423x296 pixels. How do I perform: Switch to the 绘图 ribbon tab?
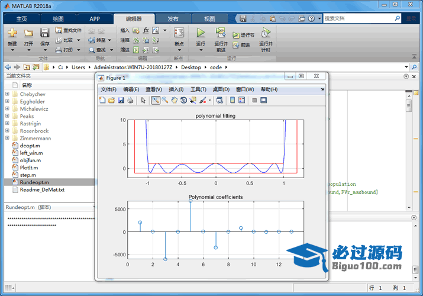click(x=57, y=18)
